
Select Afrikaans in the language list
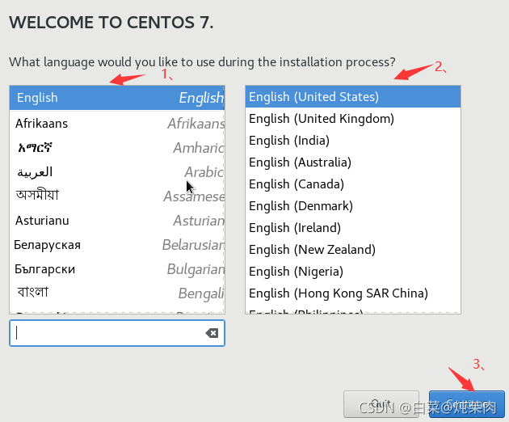[117, 124]
